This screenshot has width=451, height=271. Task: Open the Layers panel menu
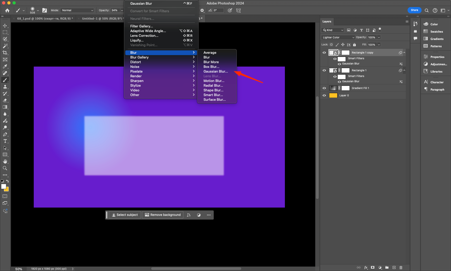point(407,21)
